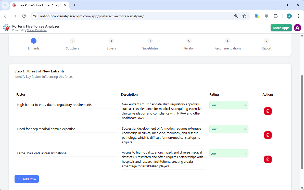Open the user avatar menu
This screenshot has width=304, height=190.
[x=297, y=28]
